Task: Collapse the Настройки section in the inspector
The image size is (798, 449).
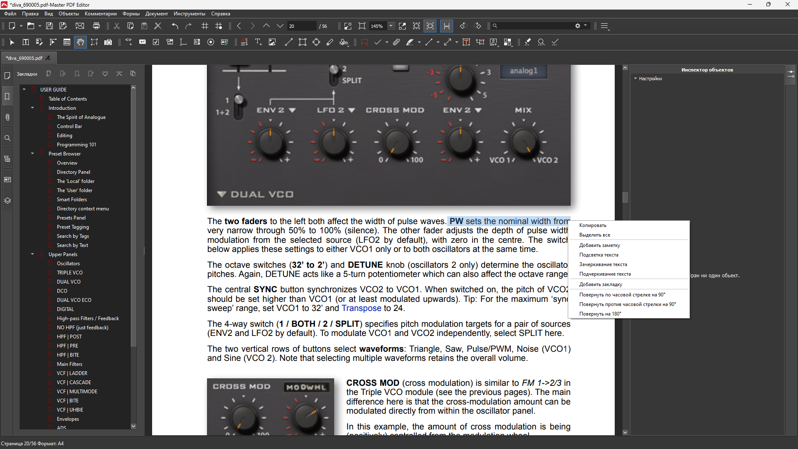Action: [x=635, y=79]
